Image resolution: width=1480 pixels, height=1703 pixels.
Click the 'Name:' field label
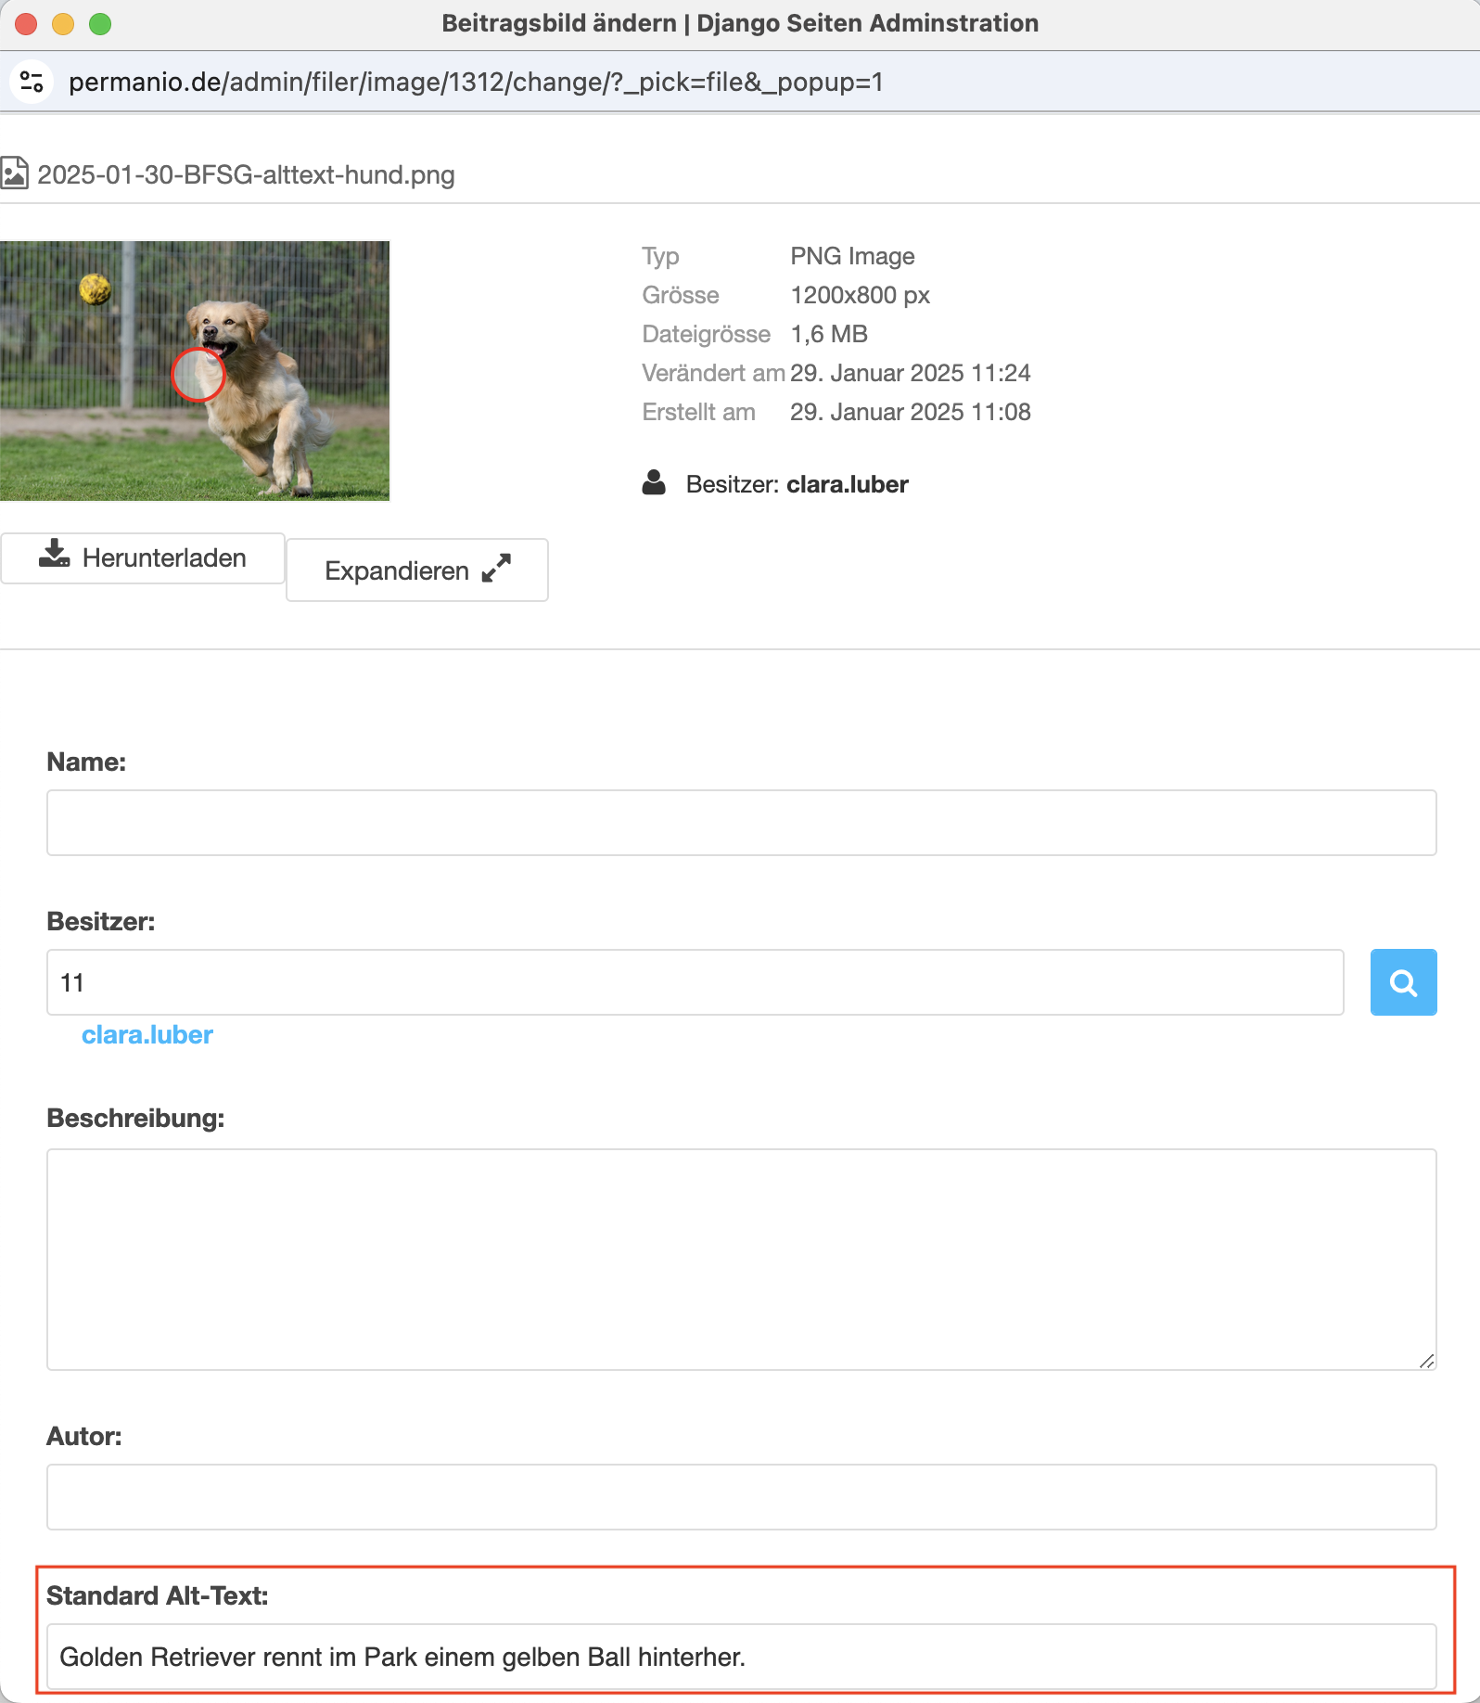(86, 762)
